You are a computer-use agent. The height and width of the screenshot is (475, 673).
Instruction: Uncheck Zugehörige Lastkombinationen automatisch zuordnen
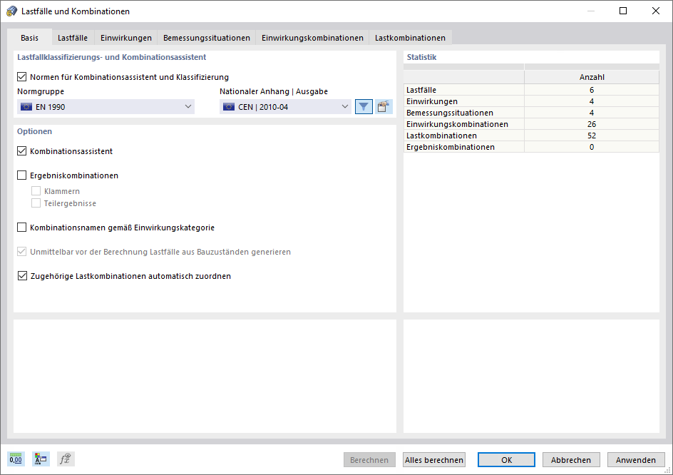pyautogui.click(x=22, y=275)
